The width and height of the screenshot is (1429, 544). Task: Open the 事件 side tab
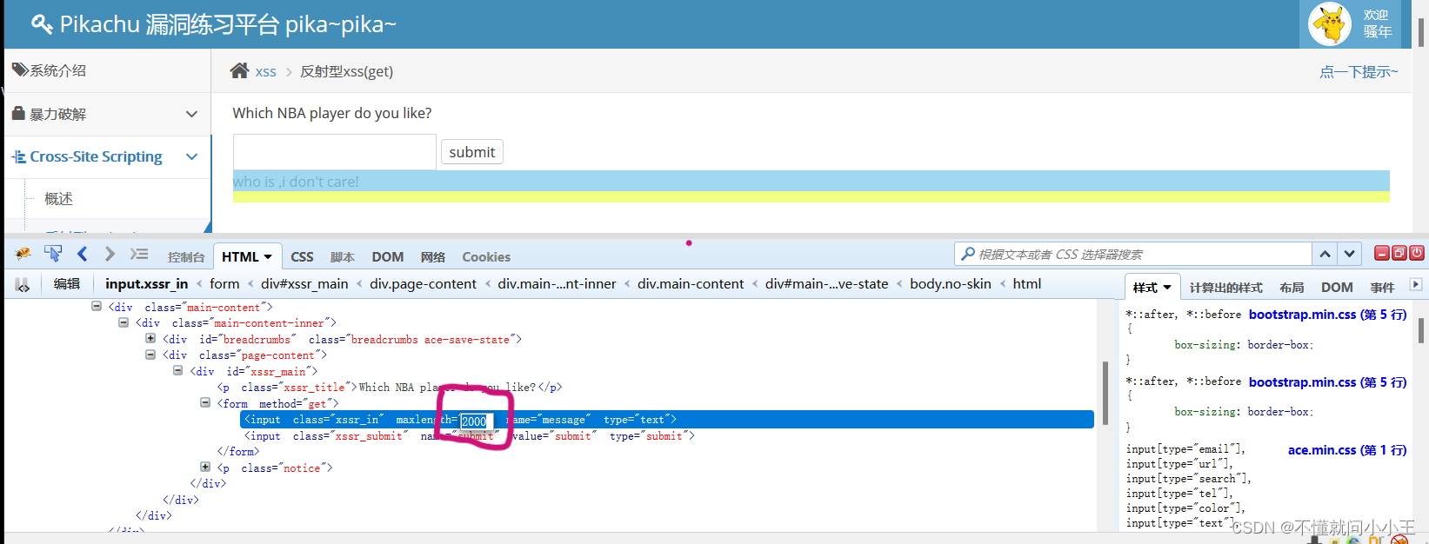pyautogui.click(x=1382, y=287)
